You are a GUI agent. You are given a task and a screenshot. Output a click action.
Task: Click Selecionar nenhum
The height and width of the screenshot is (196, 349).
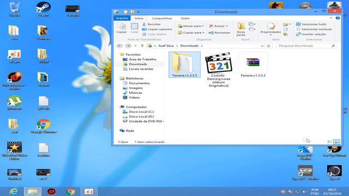(x=314, y=29)
